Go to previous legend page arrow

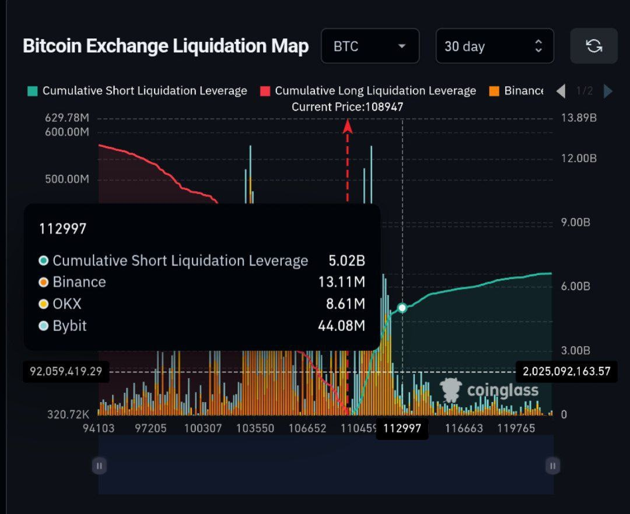coord(561,91)
